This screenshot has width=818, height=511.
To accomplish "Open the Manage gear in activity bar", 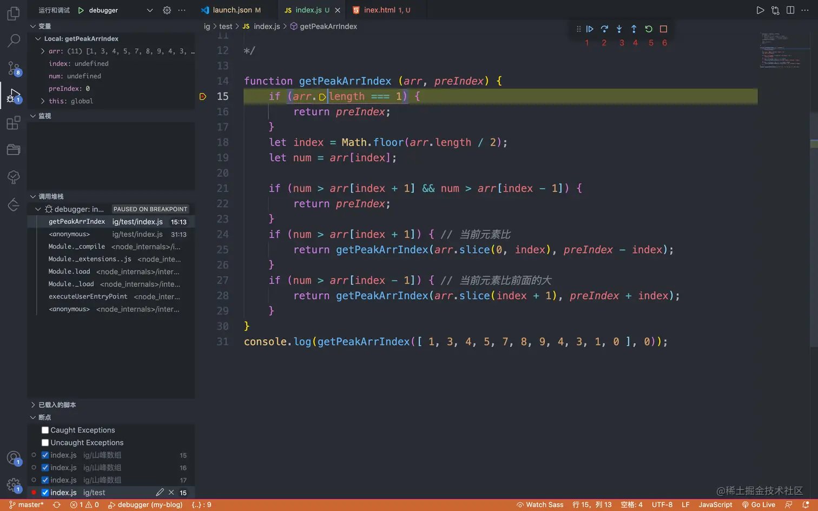I will [14, 485].
